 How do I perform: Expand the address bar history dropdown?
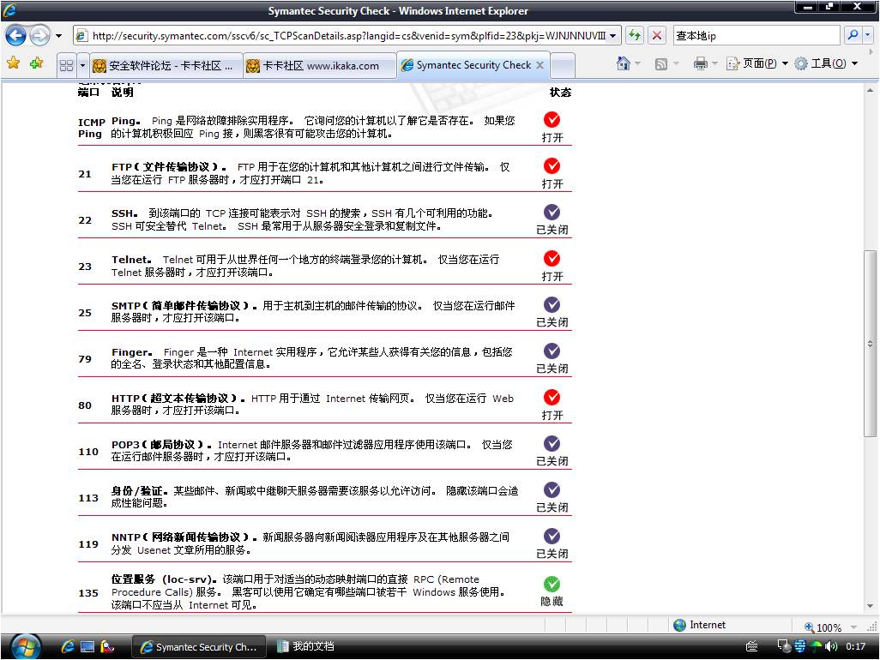pos(613,36)
